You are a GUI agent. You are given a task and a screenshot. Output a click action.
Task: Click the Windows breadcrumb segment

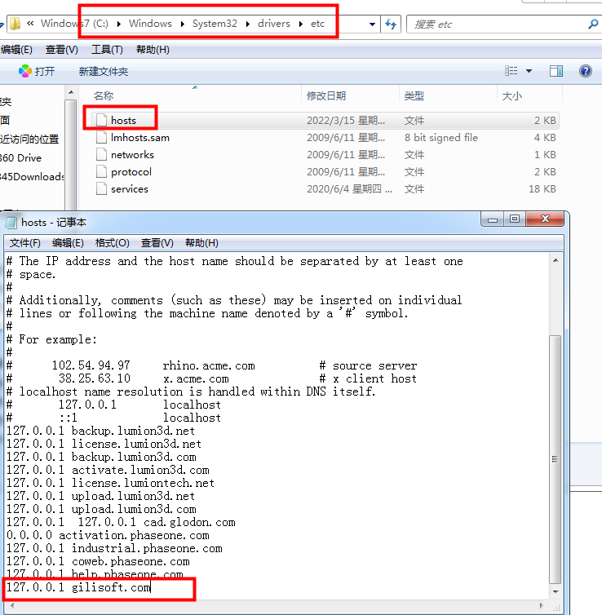coord(150,24)
